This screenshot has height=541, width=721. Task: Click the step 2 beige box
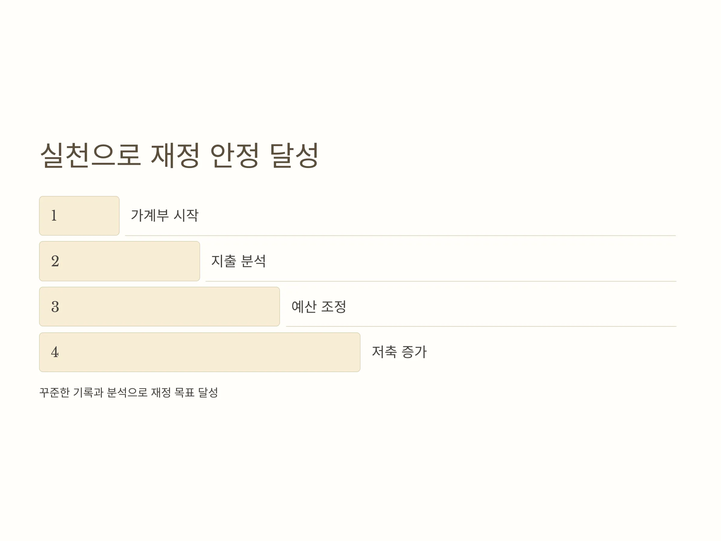(x=120, y=261)
